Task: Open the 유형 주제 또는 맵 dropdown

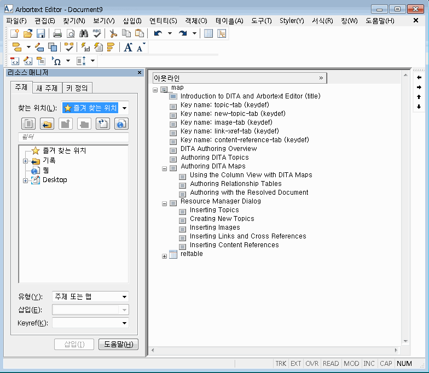Action: click(125, 296)
